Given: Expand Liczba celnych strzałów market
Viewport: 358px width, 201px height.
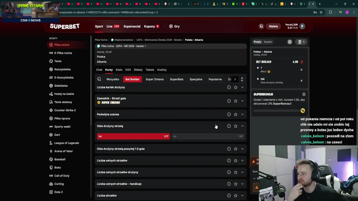Looking at the screenshot, I should (242, 161).
